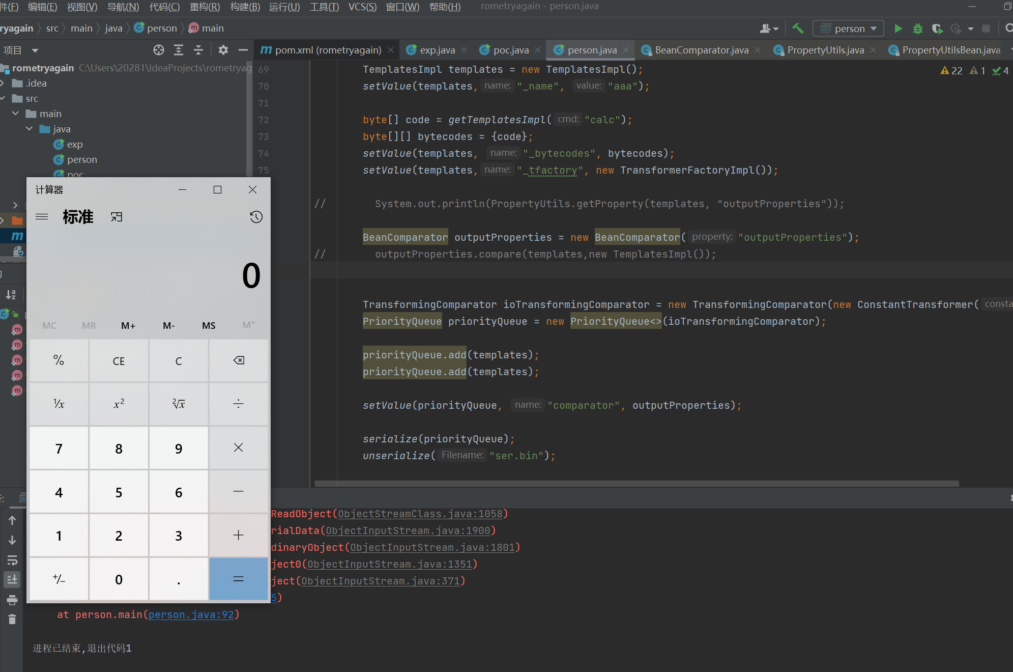Clear console output with trash icon
The width and height of the screenshot is (1013, 672).
(12, 619)
